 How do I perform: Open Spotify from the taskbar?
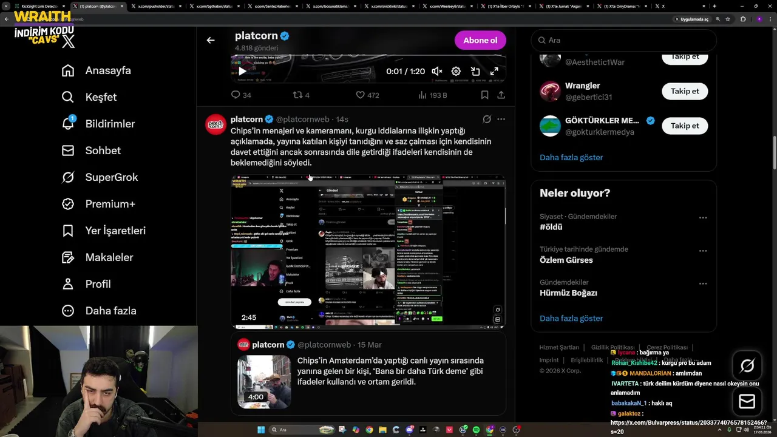coord(476,430)
